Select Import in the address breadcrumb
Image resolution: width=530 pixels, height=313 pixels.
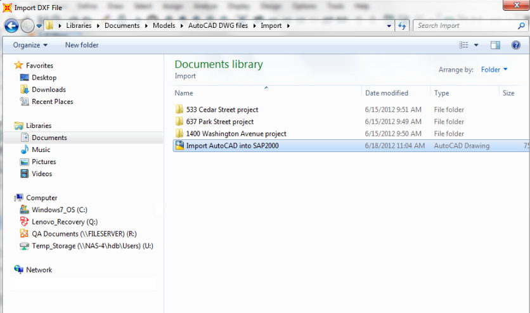(271, 26)
